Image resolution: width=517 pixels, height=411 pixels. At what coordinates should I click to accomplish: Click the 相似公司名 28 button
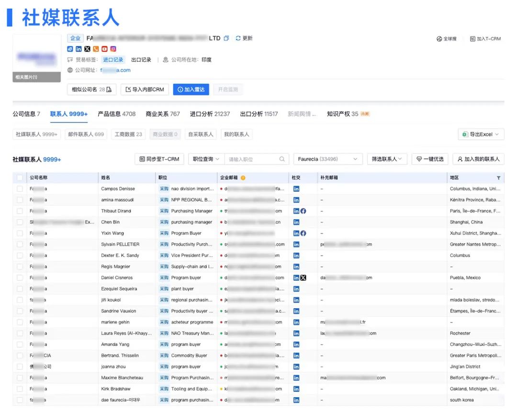(91, 89)
